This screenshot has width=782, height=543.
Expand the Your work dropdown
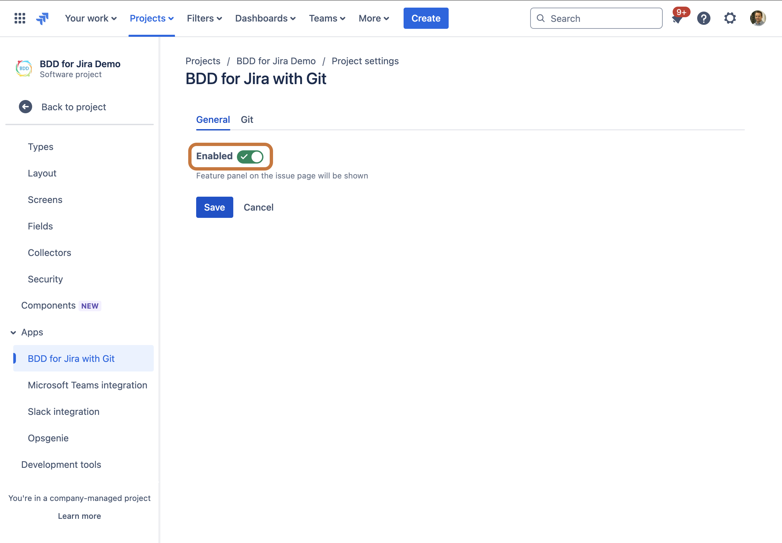(x=90, y=18)
